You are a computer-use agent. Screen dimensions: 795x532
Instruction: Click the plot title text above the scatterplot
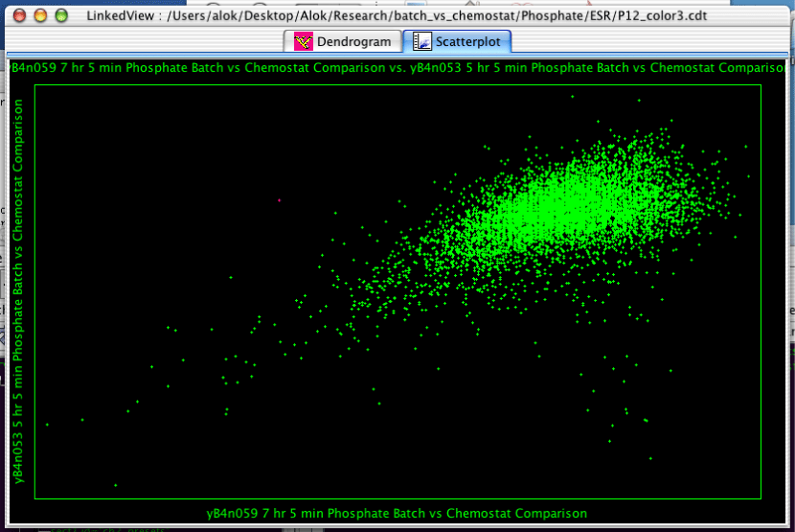pos(398,67)
